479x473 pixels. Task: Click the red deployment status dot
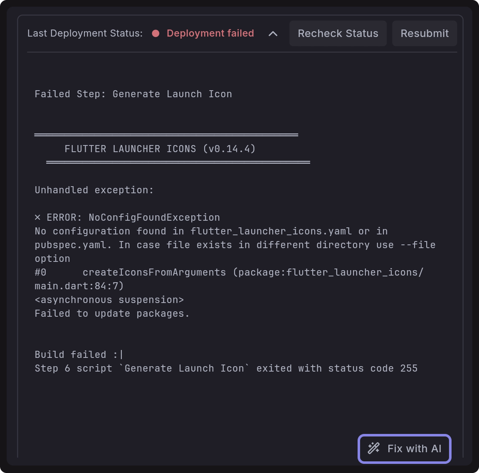[156, 34]
